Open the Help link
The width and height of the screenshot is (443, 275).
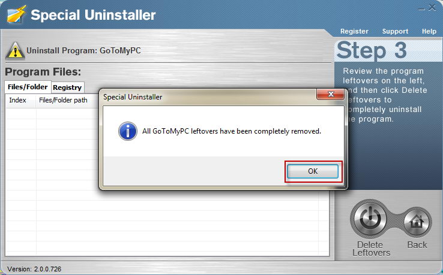(x=429, y=31)
